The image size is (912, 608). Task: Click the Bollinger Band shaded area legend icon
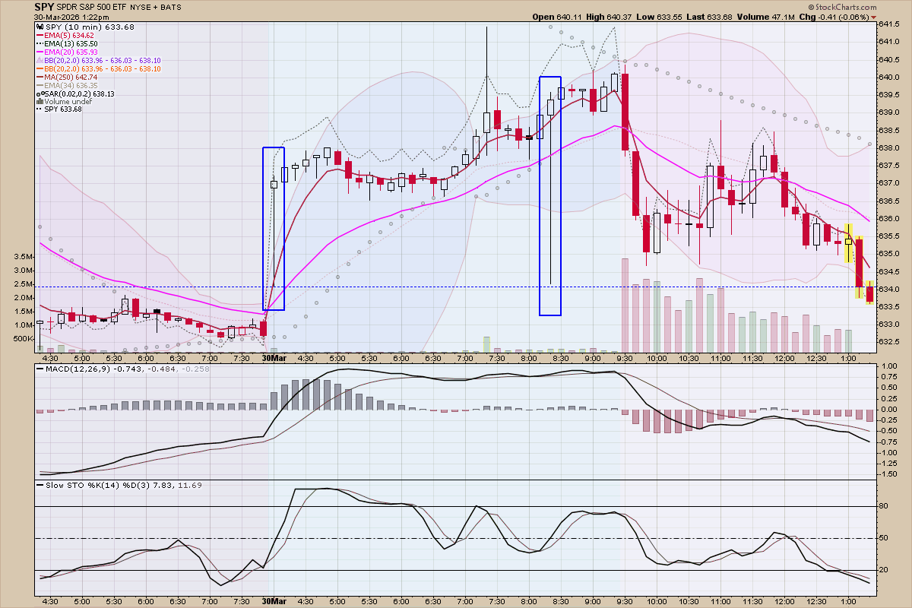40,60
